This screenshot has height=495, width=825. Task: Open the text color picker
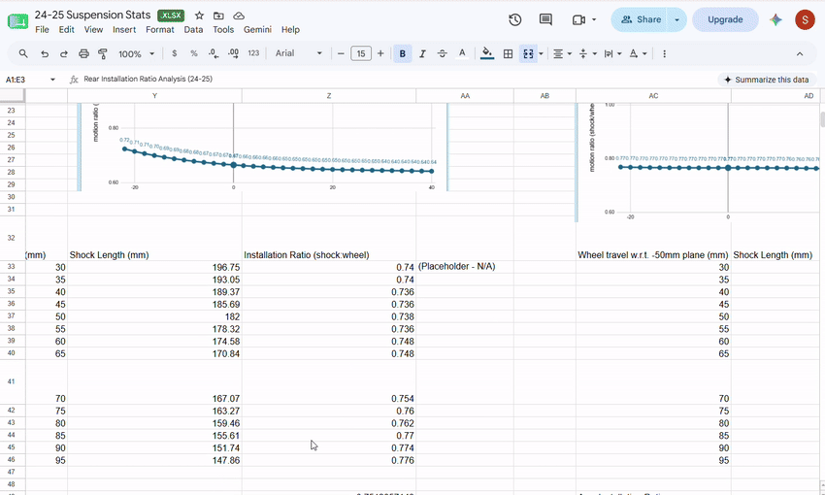click(x=462, y=53)
